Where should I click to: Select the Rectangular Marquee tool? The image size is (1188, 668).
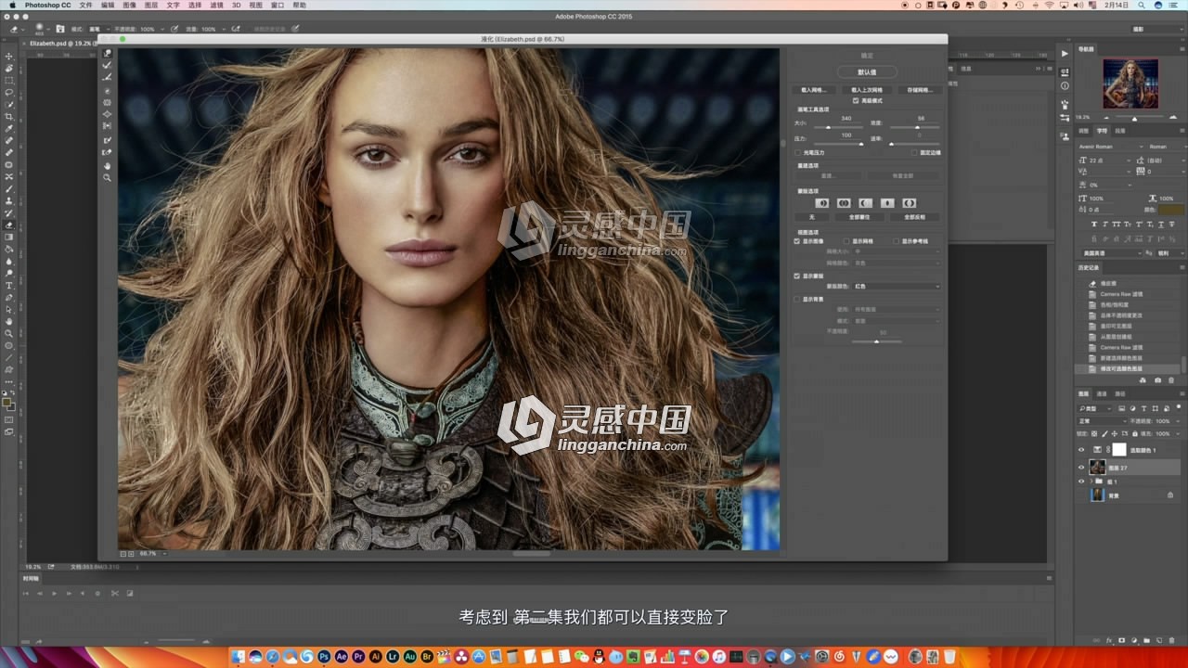[9, 81]
